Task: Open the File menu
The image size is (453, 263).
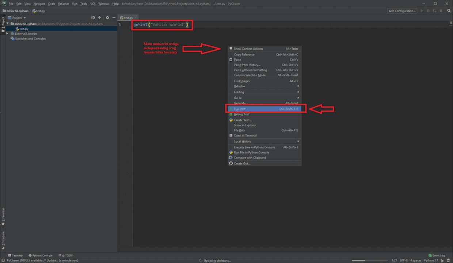Action: click(x=11, y=4)
